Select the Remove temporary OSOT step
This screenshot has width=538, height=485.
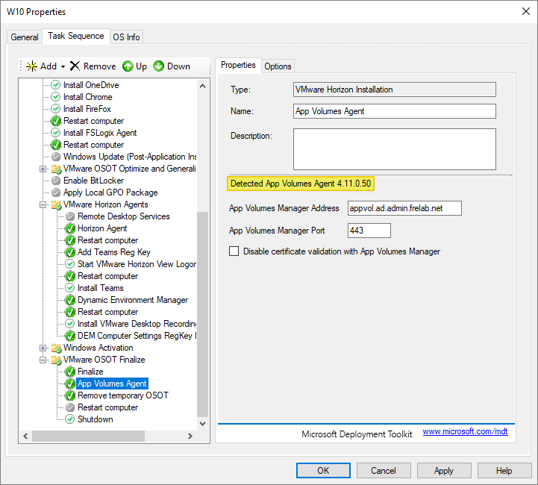(122, 395)
